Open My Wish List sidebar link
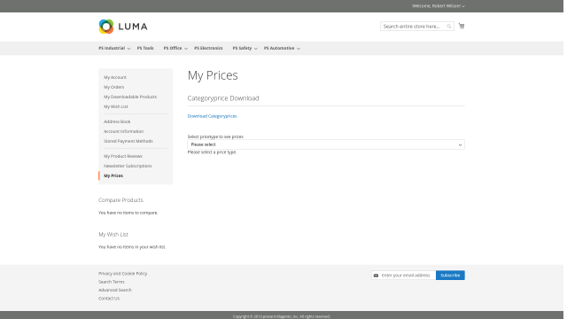The image size is (567, 319). (116, 106)
